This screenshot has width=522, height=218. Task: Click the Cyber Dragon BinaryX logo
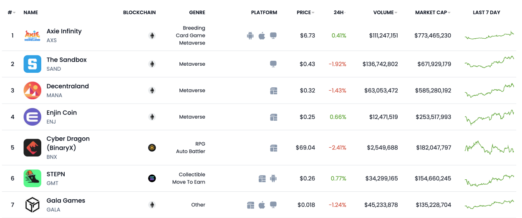[32, 148]
